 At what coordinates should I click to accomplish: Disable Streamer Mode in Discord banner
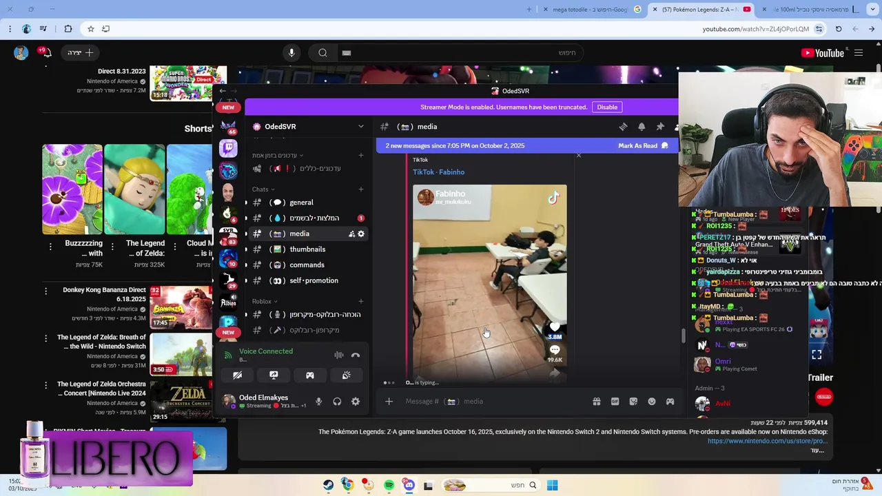[x=607, y=107]
